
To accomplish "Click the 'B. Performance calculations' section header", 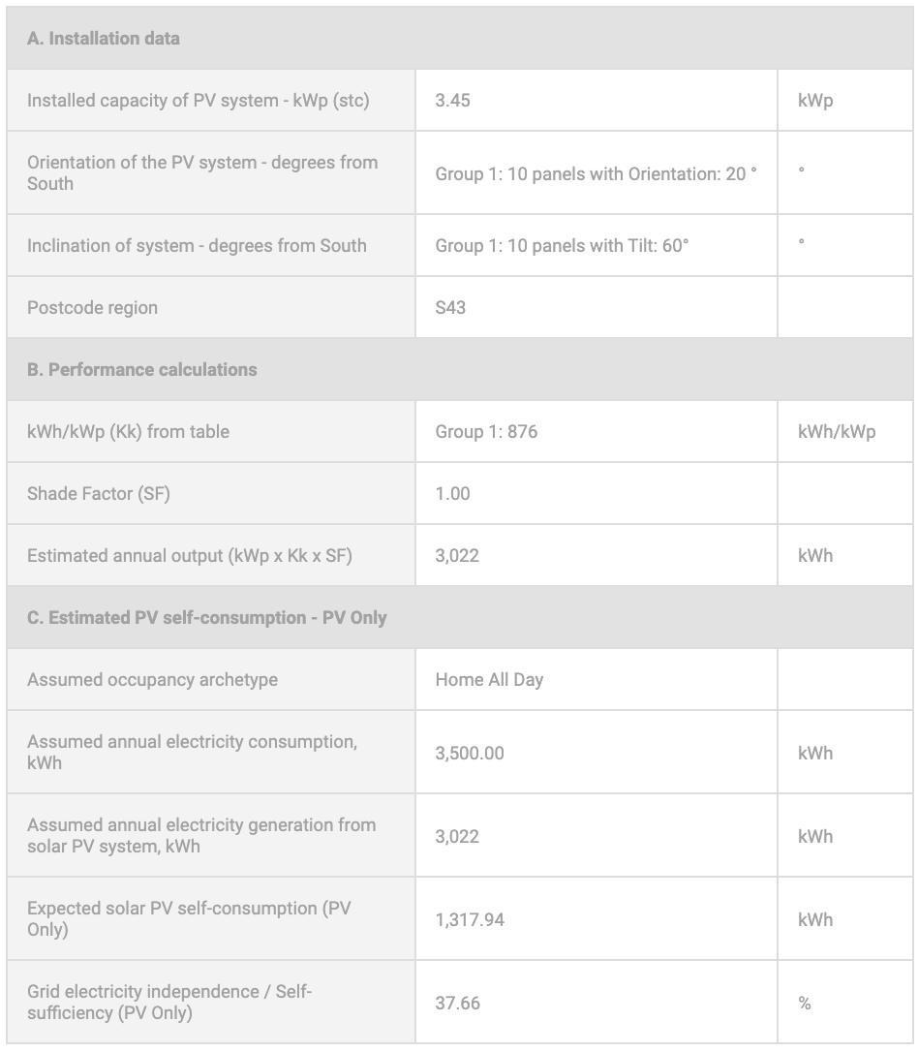I will 142,370.
